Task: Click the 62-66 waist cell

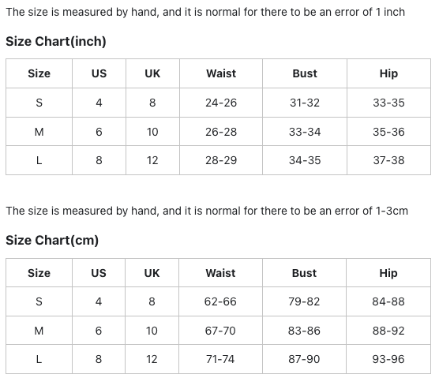Action: 220,301
